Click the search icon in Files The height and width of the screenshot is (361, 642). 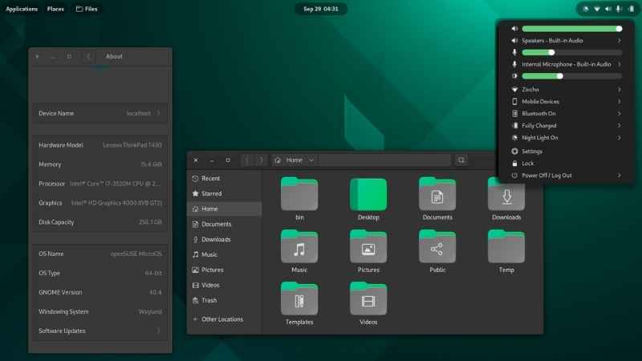(461, 160)
